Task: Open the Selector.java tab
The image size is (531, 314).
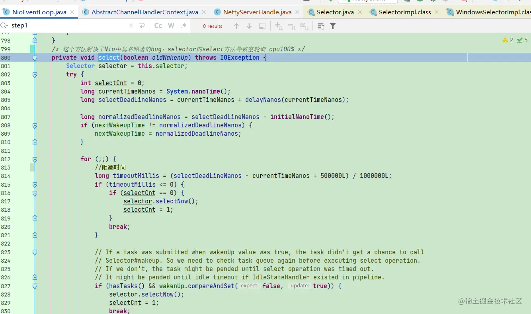Action: pos(335,12)
